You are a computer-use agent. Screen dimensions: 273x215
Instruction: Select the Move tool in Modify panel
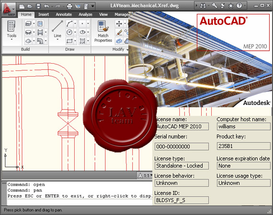point(119,23)
